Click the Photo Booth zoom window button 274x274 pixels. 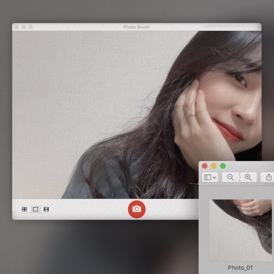pos(31,27)
